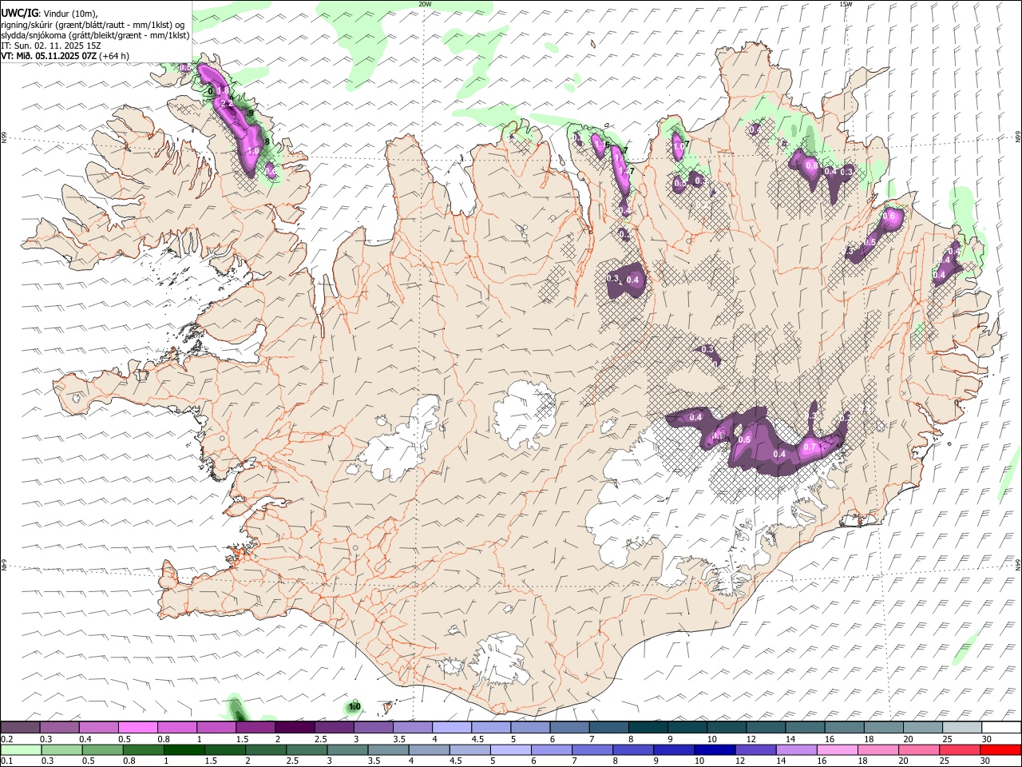Pick the dark blue 10–12 swatch, lower legend row
Image resolution: width=1022 pixels, height=767 pixels.
pyautogui.click(x=715, y=749)
